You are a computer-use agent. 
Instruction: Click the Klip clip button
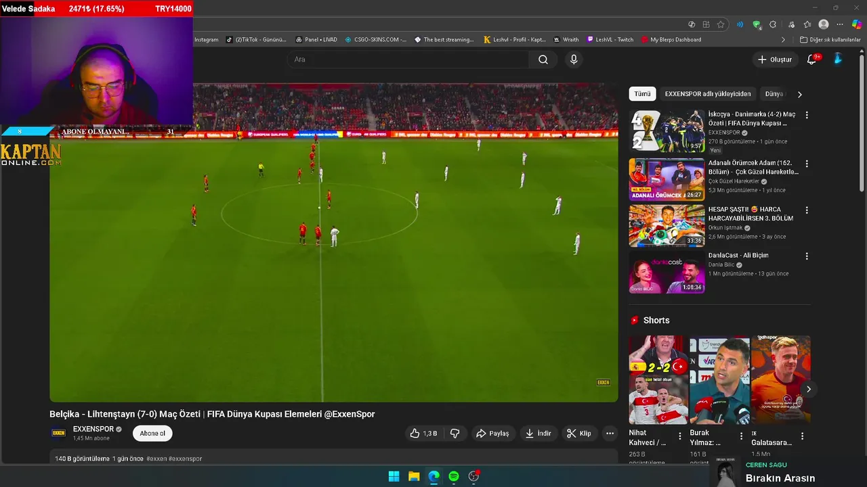579,434
